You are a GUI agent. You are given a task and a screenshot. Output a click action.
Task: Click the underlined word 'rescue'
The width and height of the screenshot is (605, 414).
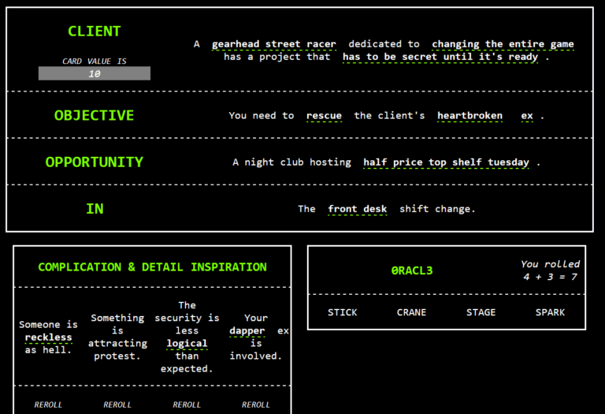(x=324, y=115)
